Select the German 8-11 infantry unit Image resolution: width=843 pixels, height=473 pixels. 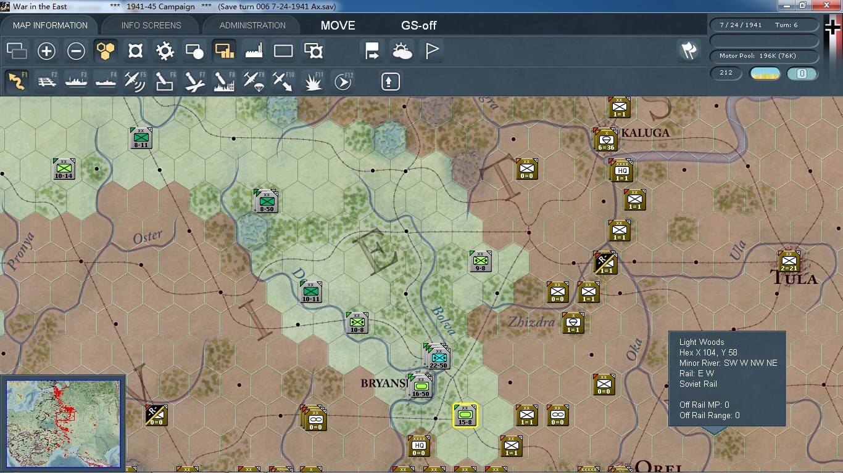[x=141, y=138]
